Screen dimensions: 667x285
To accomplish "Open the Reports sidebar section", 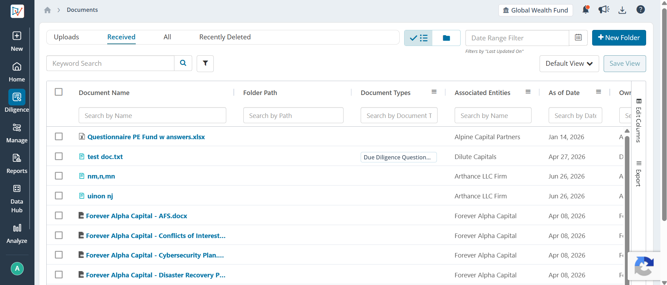I will (x=17, y=164).
